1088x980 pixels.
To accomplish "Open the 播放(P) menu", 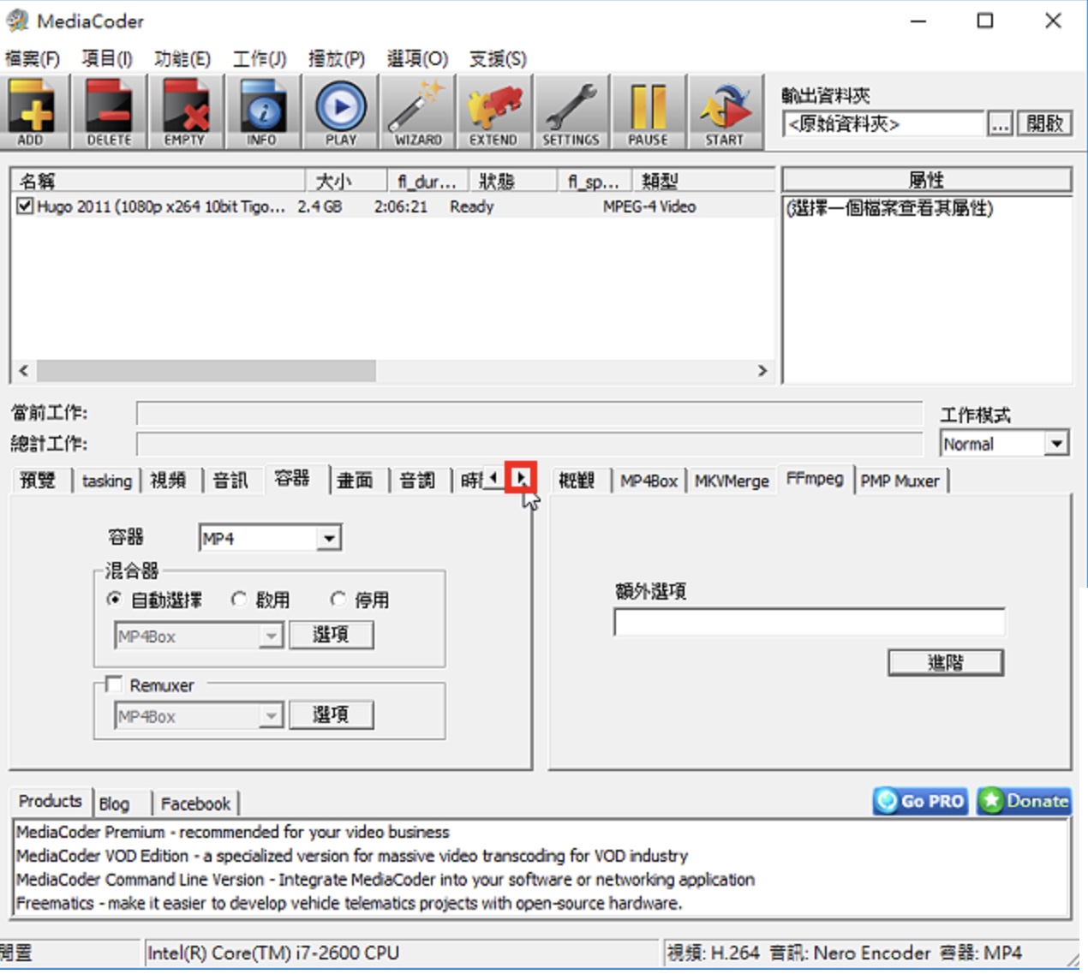I will (x=337, y=58).
